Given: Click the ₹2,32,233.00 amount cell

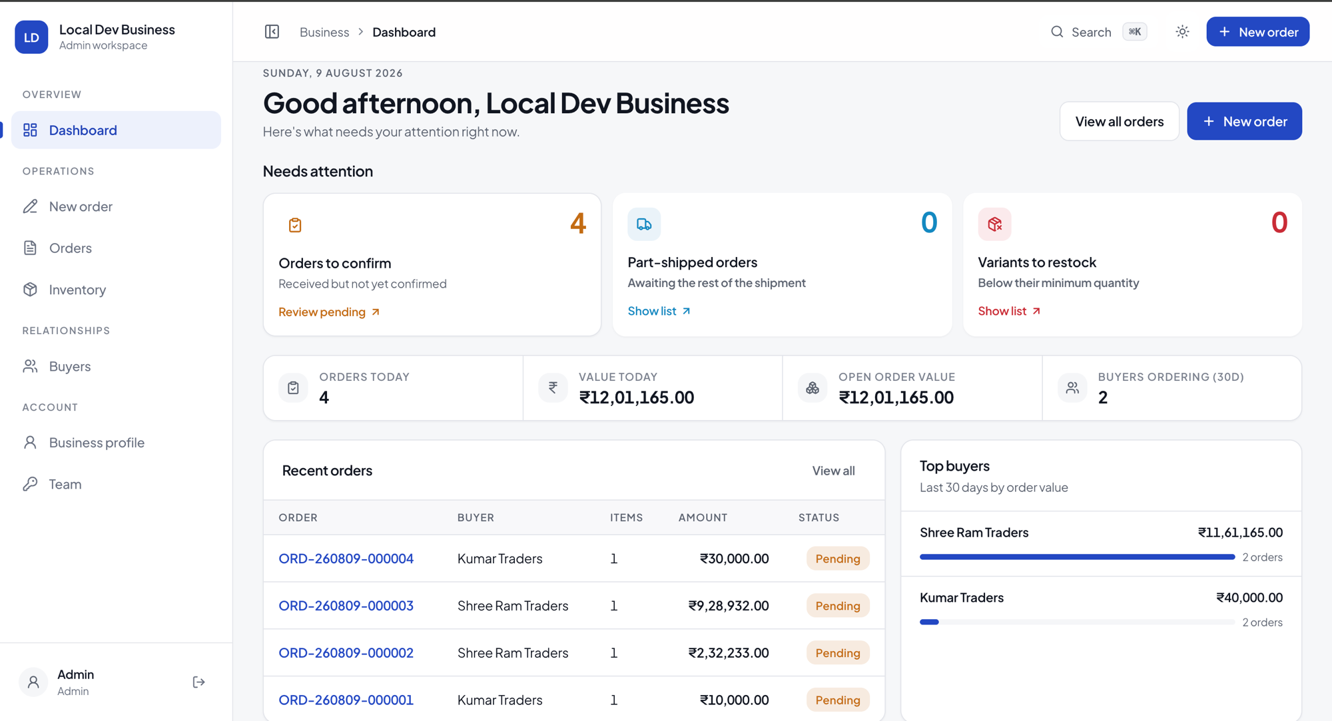Looking at the screenshot, I should click(x=729, y=653).
